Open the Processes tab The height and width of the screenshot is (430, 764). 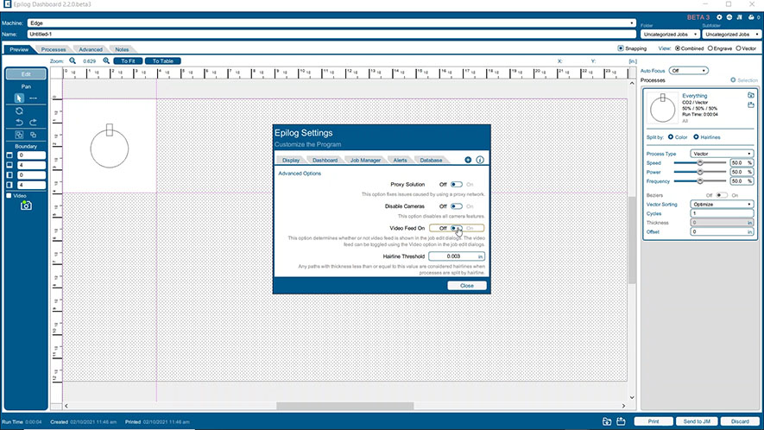54,49
